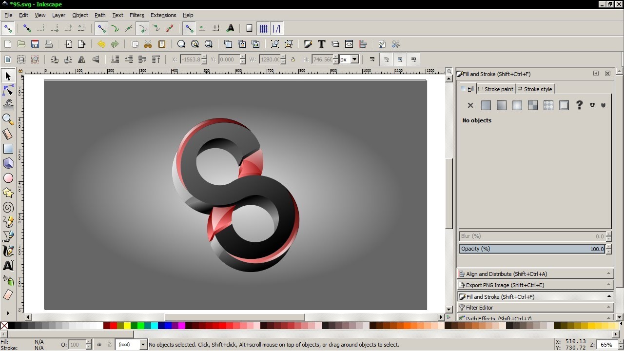
Task: Redo action with green arrow
Action: tap(115, 44)
